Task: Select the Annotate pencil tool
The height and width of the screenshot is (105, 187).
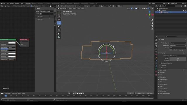Action: coord(59,34)
